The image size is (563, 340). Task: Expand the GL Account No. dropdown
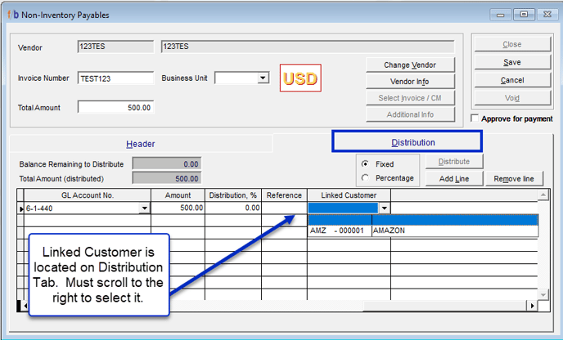click(x=145, y=209)
